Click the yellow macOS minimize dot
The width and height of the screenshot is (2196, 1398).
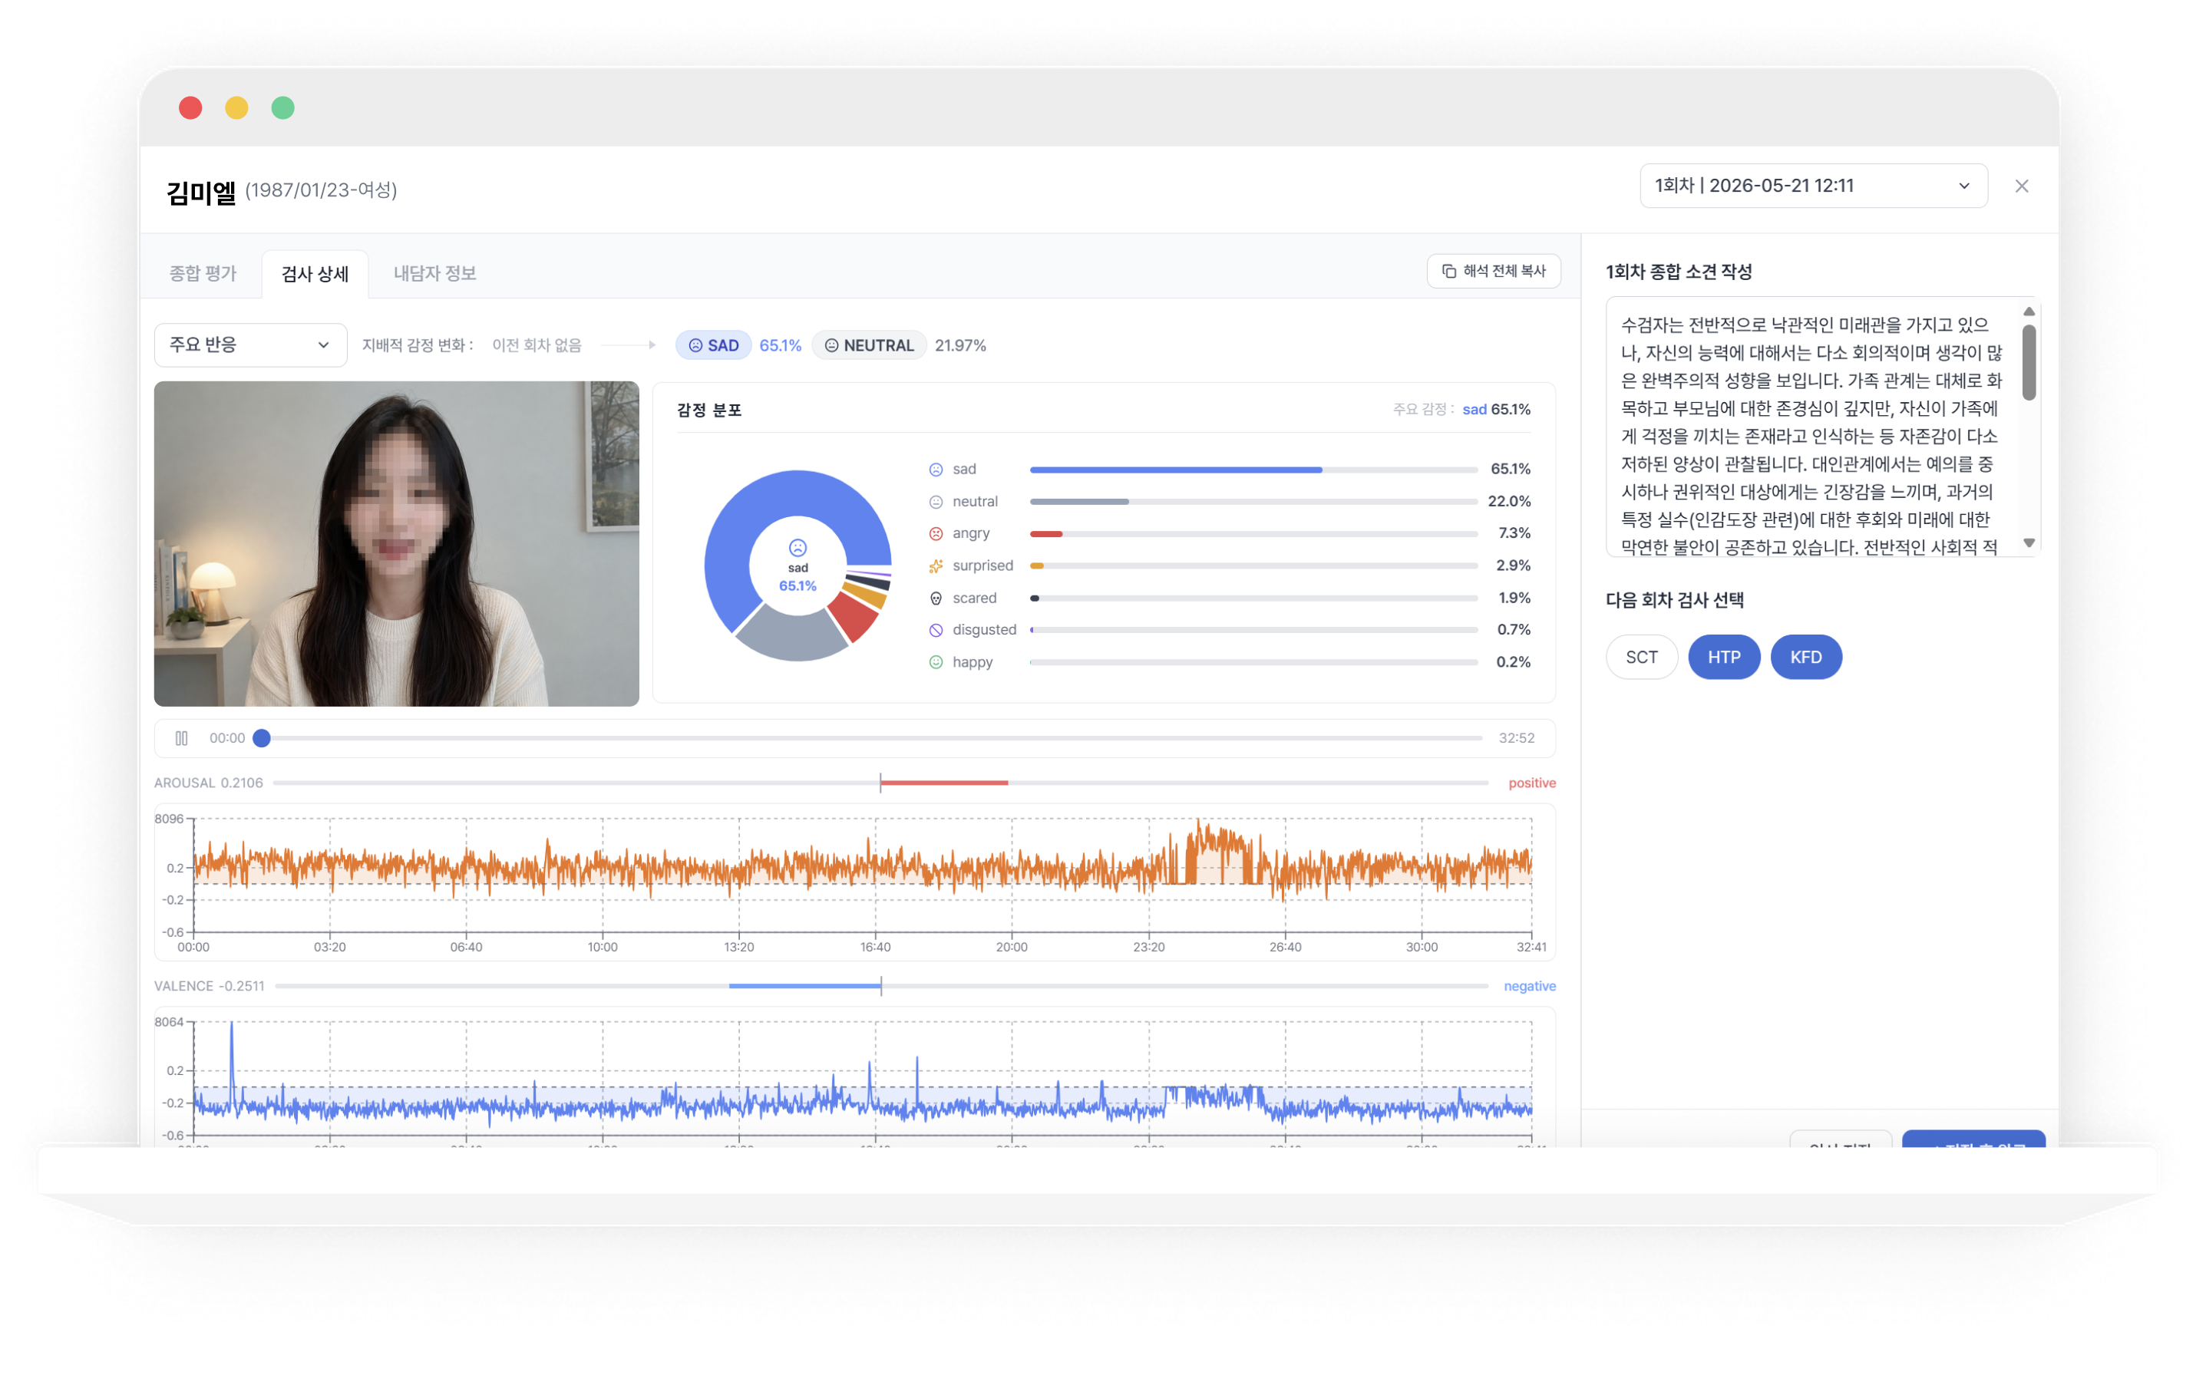[x=236, y=107]
